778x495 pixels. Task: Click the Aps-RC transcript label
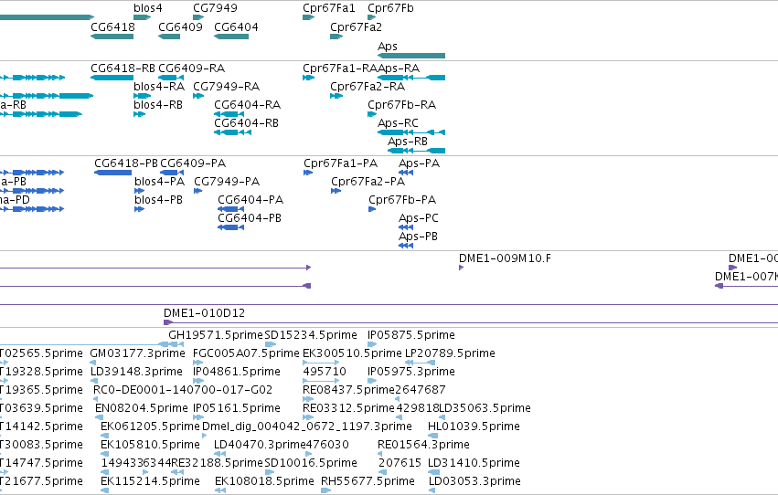[x=398, y=123]
